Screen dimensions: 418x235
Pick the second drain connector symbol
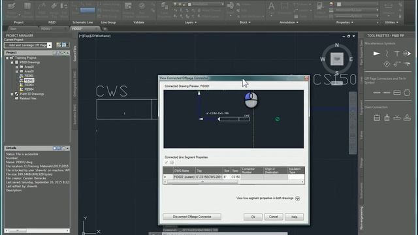click(x=387, y=117)
